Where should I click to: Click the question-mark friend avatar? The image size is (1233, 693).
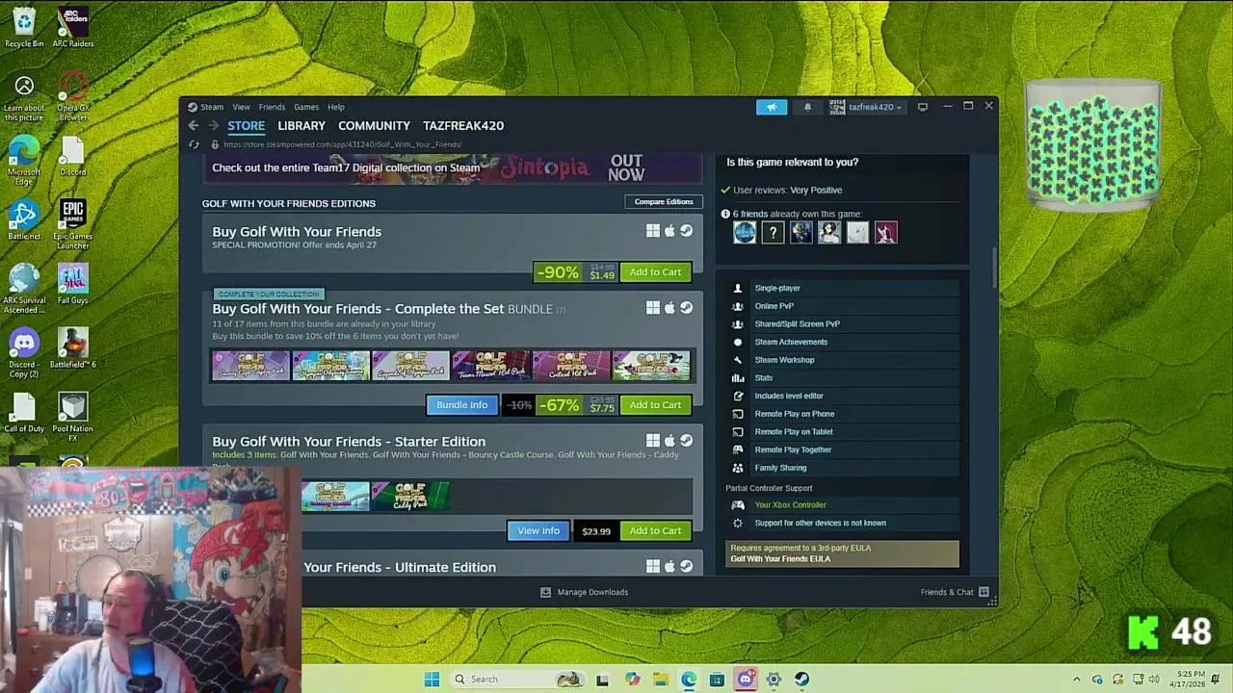(x=773, y=232)
